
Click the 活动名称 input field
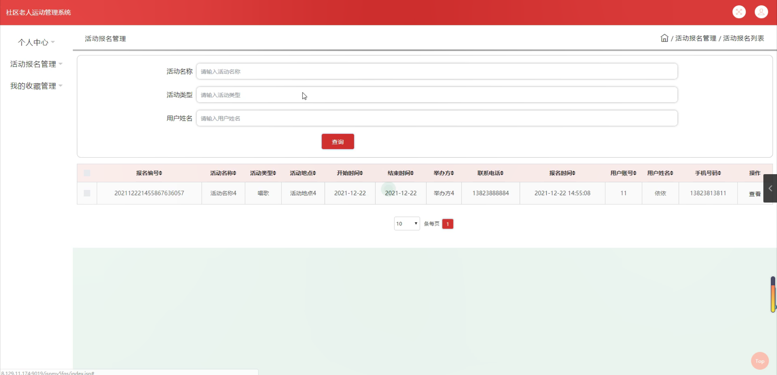pyautogui.click(x=436, y=71)
